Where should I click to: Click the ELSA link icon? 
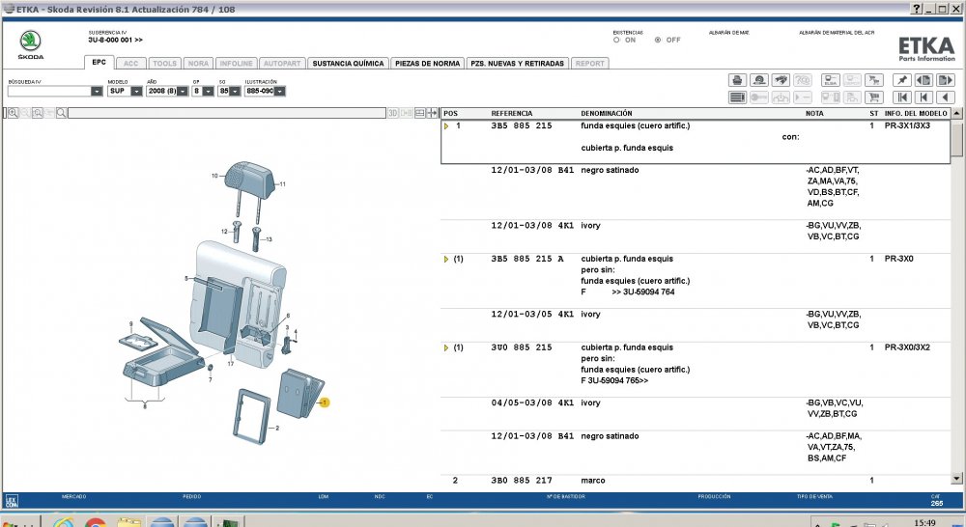point(831,80)
